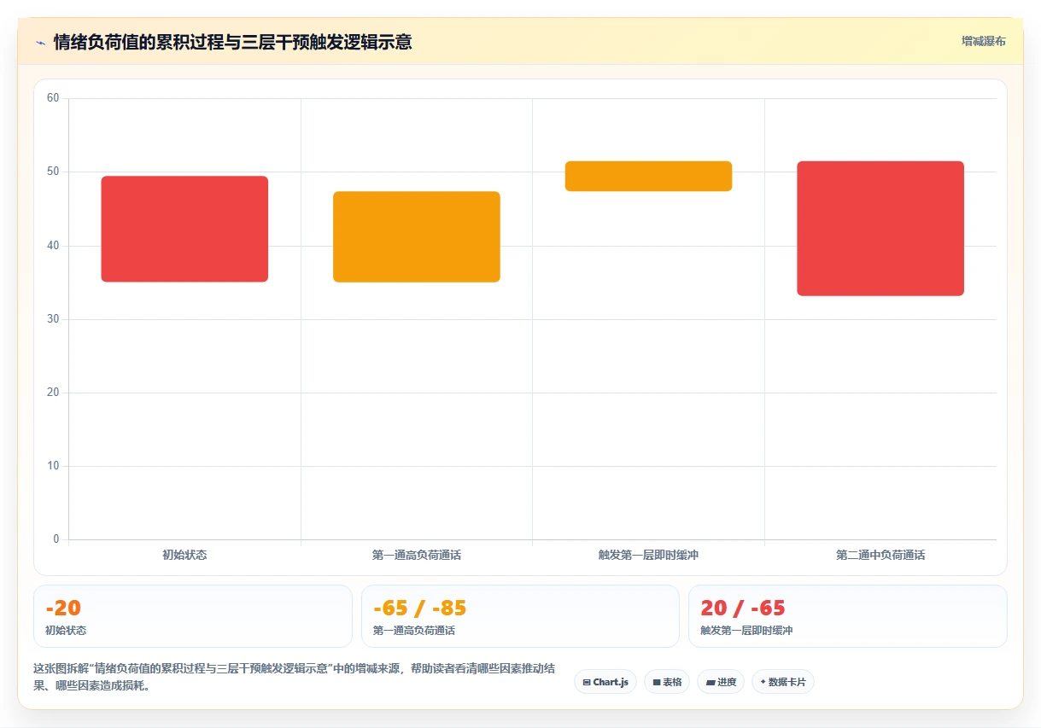The height and width of the screenshot is (728, 1041).
Task: Select the Chart.js tag chip
Action: coord(605,682)
